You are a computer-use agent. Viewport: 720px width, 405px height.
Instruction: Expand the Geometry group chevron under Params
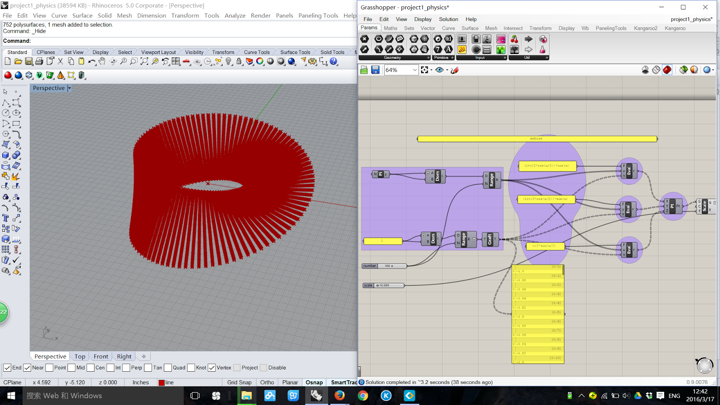click(x=428, y=58)
